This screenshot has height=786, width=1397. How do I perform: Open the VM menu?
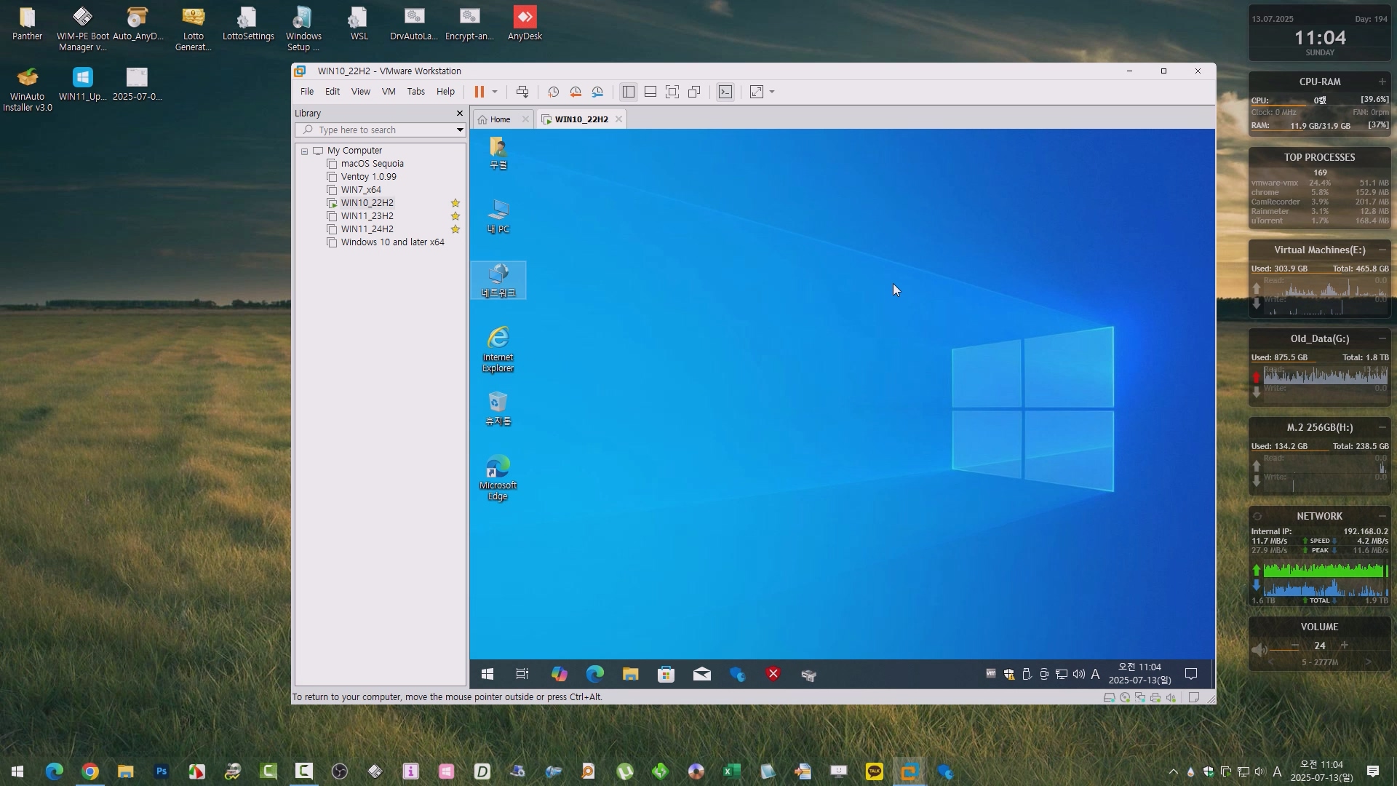(389, 92)
